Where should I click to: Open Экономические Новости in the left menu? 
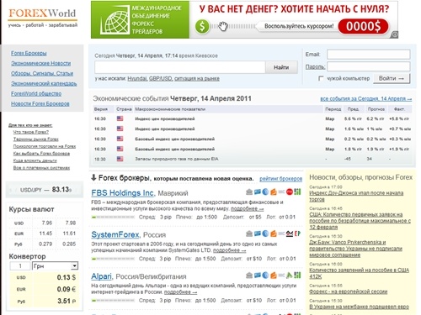tap(41, 63)
